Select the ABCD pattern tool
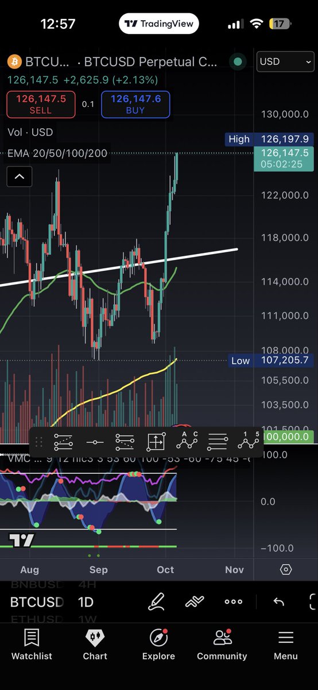The width and height of the screenshot is (318, 690). (x=187, y=440)
